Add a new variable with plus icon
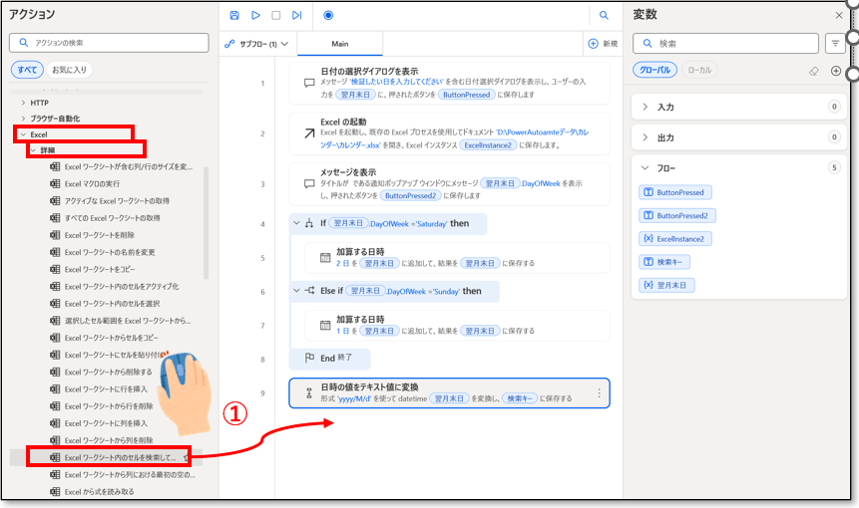This screenshot has height=508, width=859. 836,71
